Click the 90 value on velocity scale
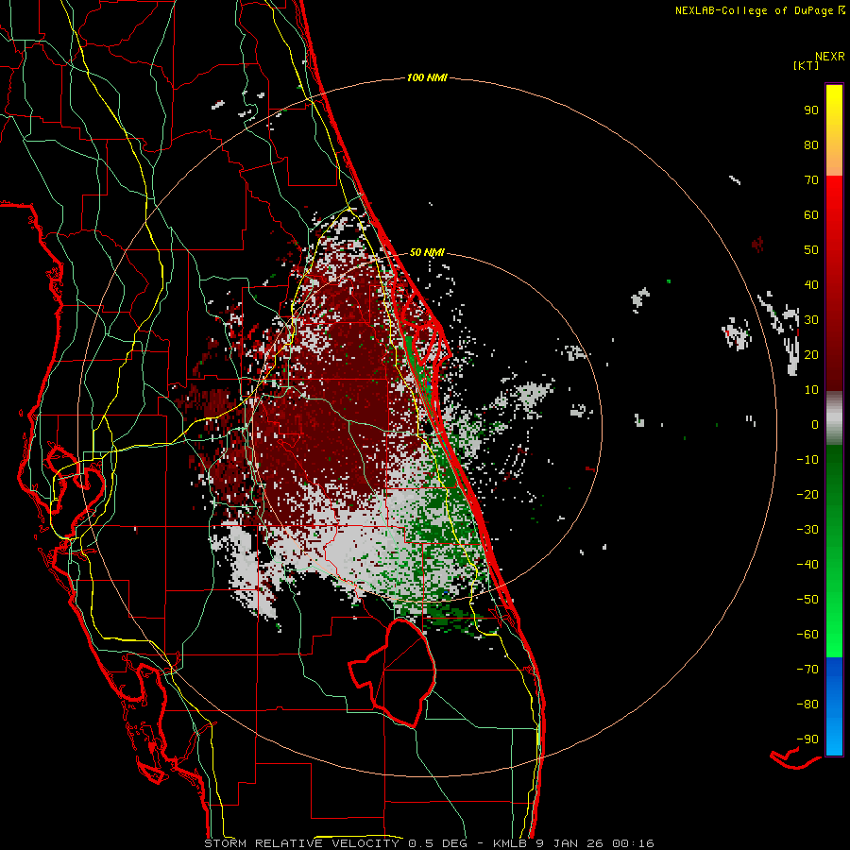 tap(811, 110)
